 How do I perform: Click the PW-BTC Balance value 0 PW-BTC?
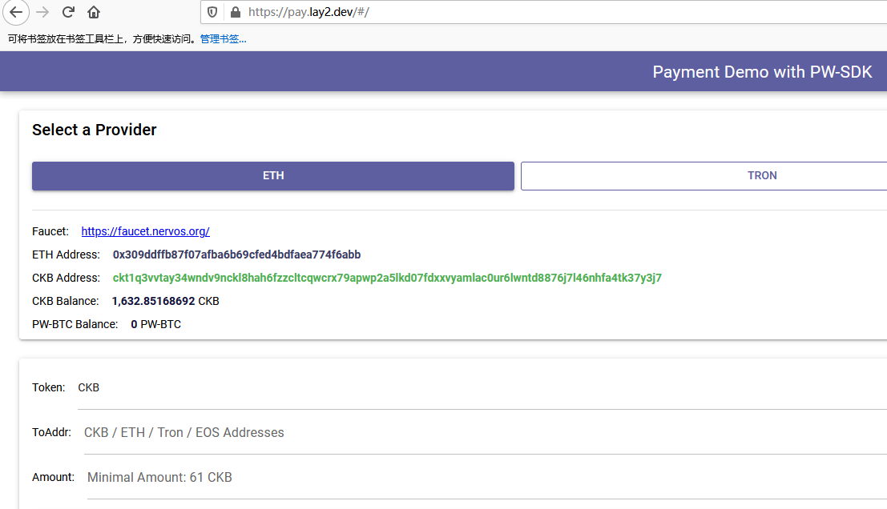coord(156,324)
